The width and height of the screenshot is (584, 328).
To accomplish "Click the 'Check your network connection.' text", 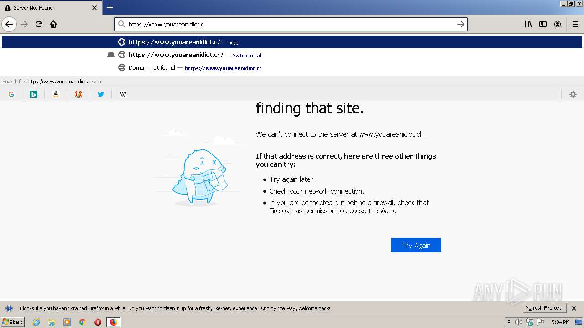I will coord(317,191).
